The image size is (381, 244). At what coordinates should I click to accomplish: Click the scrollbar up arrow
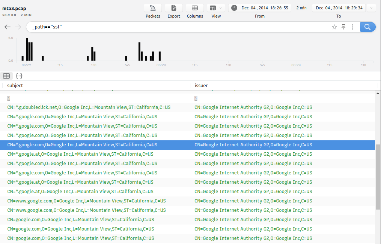coord(378,93)
